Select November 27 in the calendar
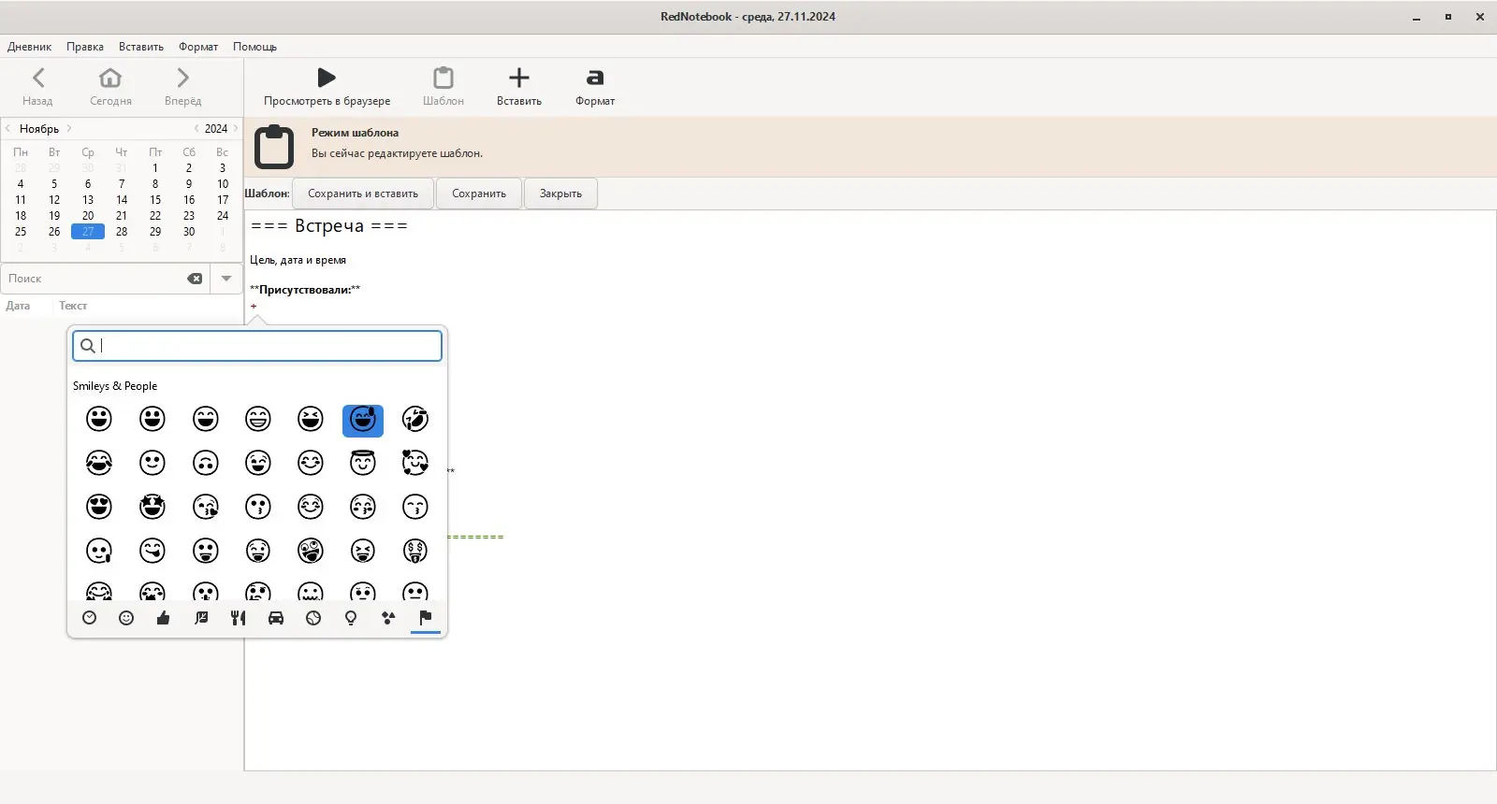This screenshot has height=804, width=1497. tap(88, 232)
